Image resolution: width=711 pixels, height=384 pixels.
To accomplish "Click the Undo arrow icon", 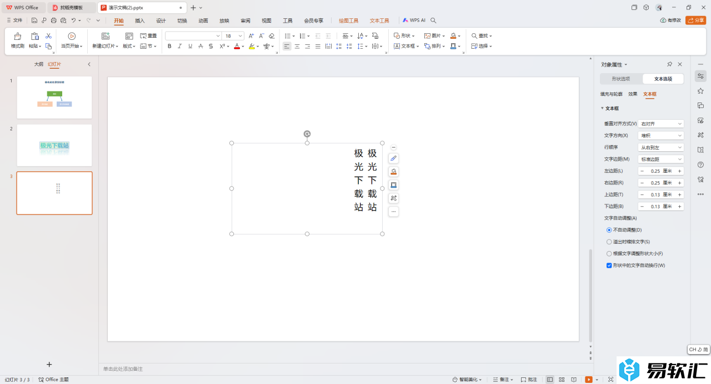I will 73,21.
